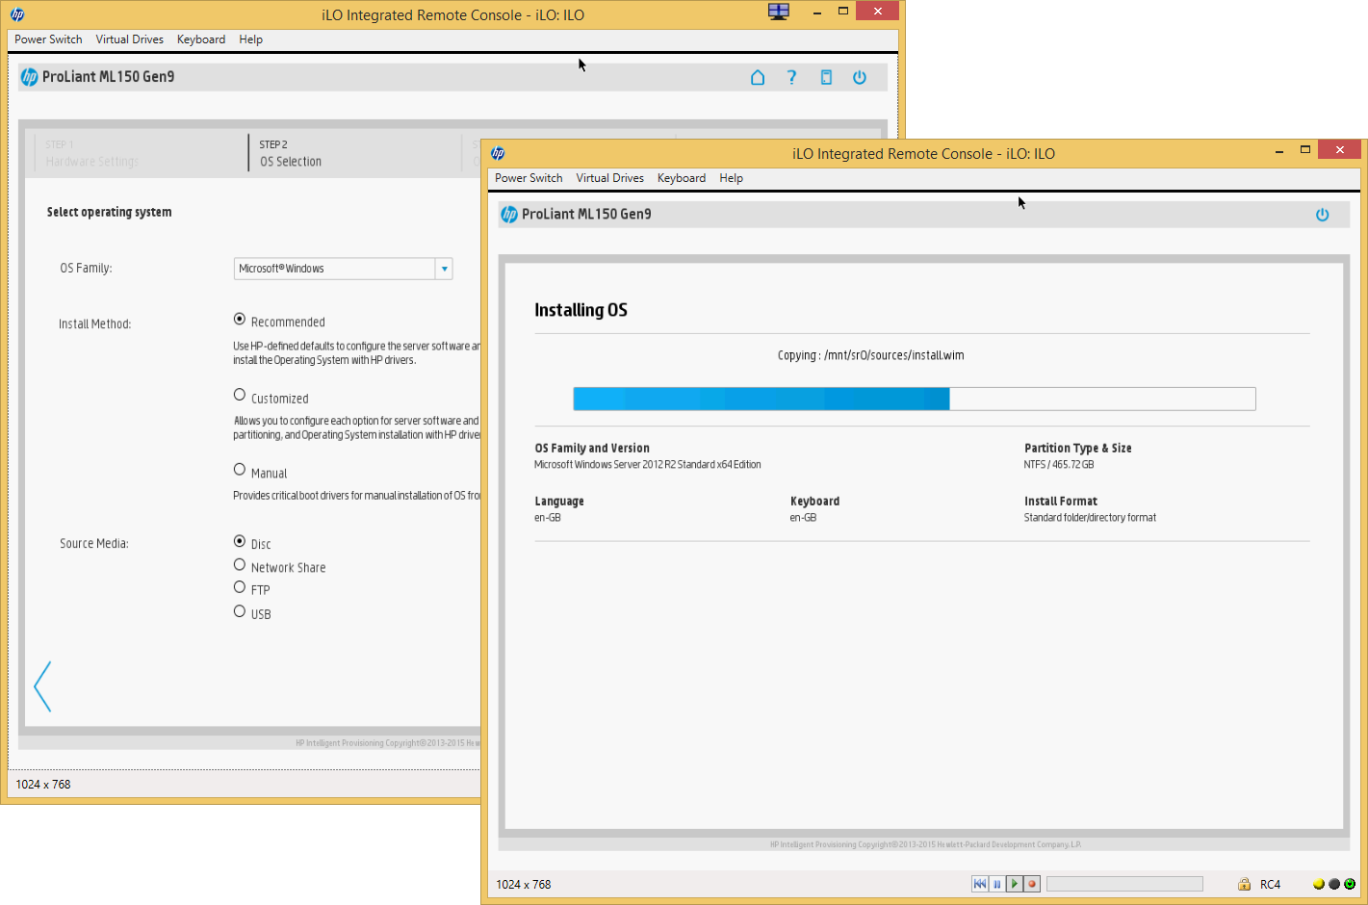Click the Select operating system heading
The image size is (1368, 905).
pos(110,212)
